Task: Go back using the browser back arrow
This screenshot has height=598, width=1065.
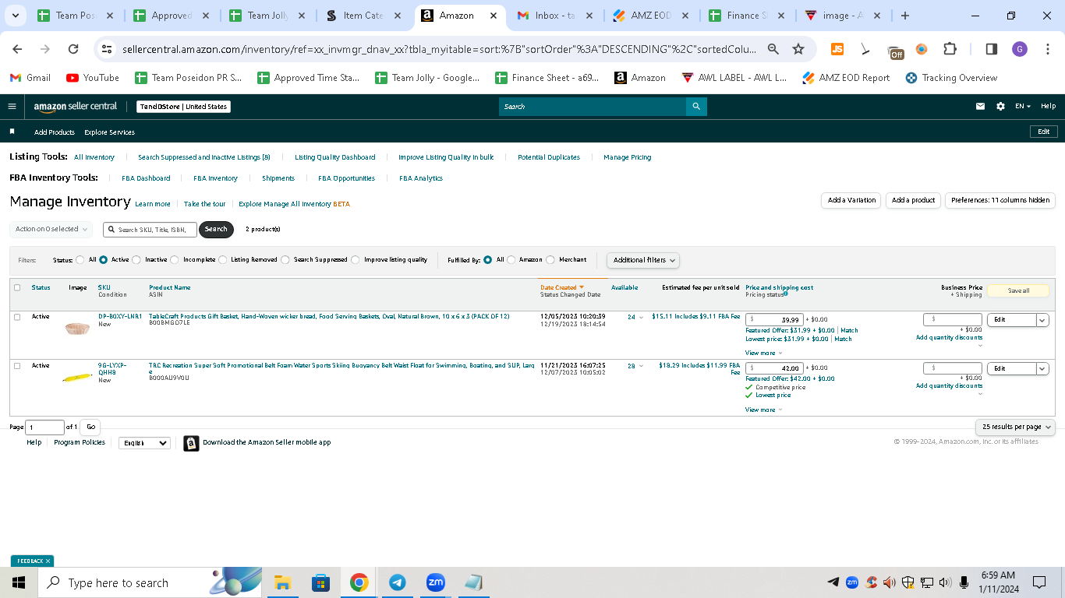Action: click(x=17, y=49)
